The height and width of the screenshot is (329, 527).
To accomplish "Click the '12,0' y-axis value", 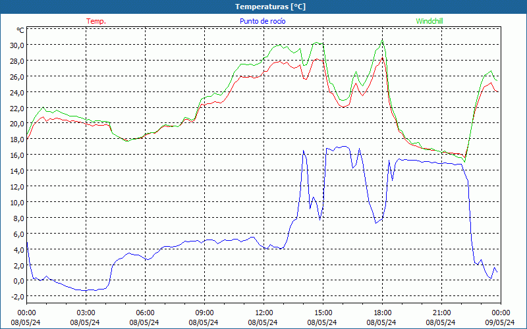I will click(17, 187).
